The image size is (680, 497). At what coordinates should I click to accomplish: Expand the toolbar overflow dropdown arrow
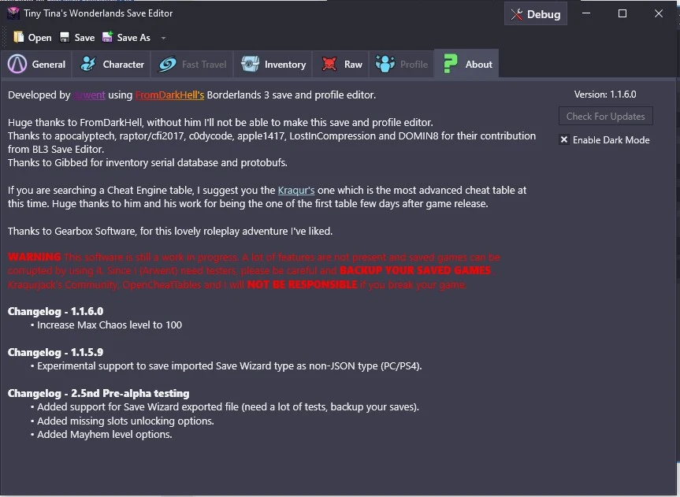(163, 38)
